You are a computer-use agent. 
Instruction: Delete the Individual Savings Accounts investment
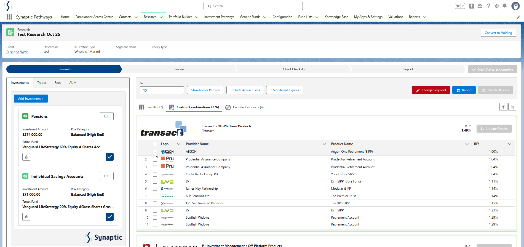pyautogui.click(x=26, y=217)
